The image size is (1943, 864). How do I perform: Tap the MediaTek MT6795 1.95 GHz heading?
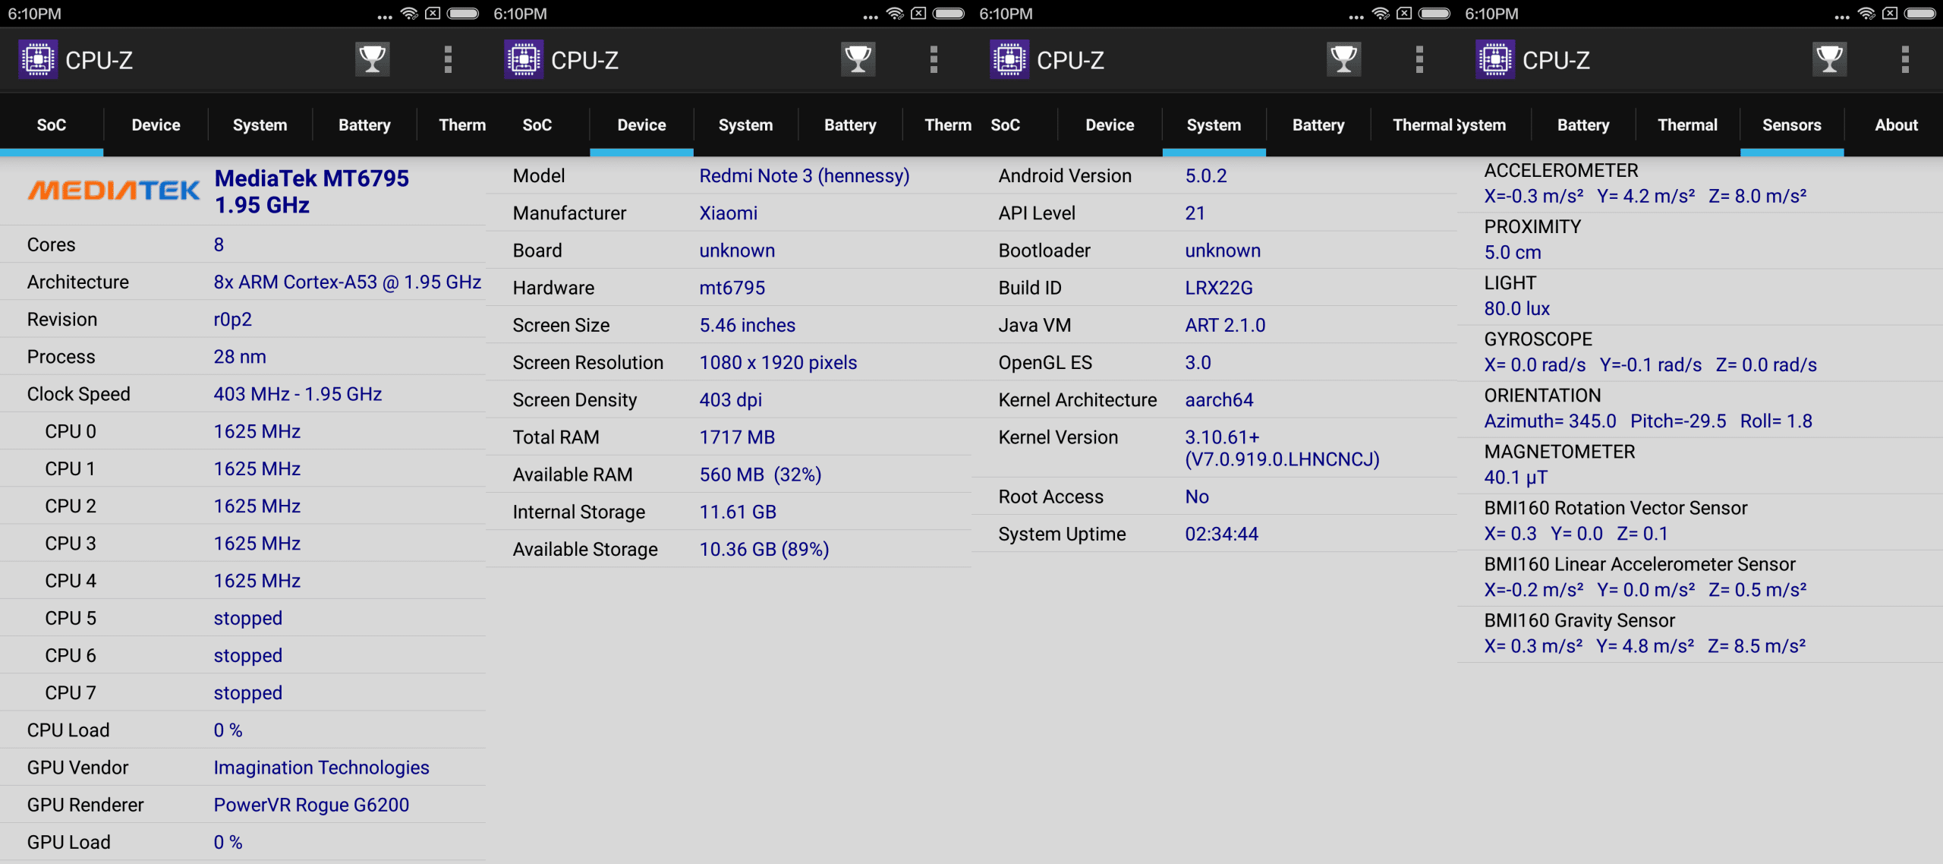click(x=312, y=191)
